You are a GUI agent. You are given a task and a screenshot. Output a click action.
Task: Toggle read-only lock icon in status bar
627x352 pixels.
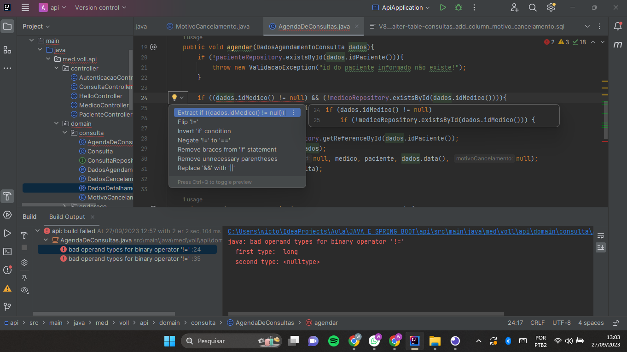click(615, 323)
